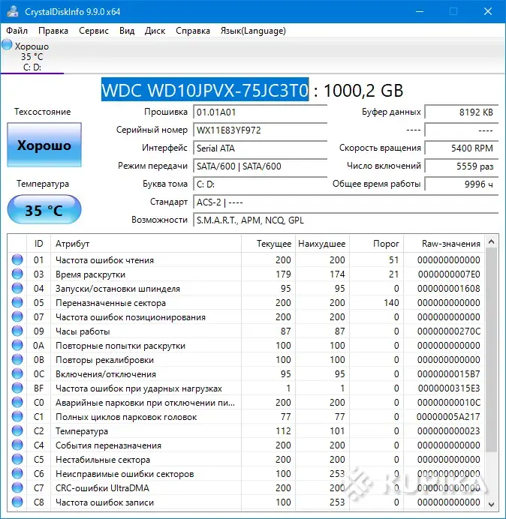Click the 9996 ч total hours value
The height and width of the screenshot is (519, 506).
(x=461, y=184)
